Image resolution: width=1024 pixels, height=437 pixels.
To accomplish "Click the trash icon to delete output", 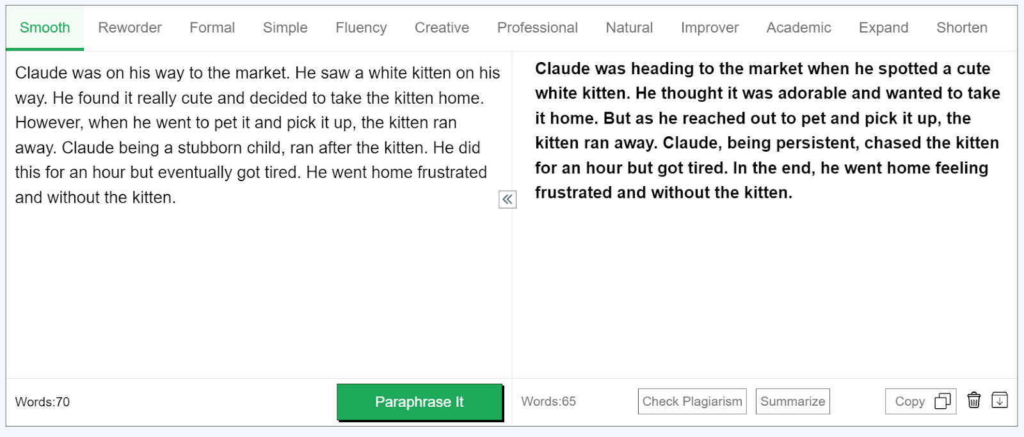I will [973, 401].
